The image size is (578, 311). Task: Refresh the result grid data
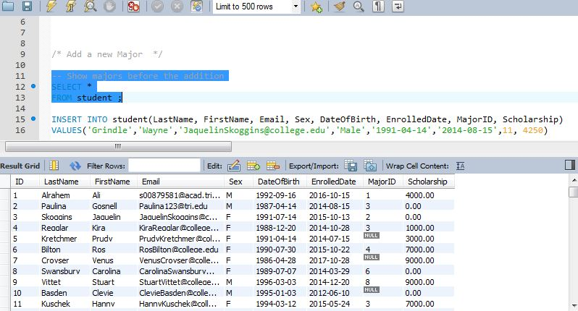click(75, 166)
